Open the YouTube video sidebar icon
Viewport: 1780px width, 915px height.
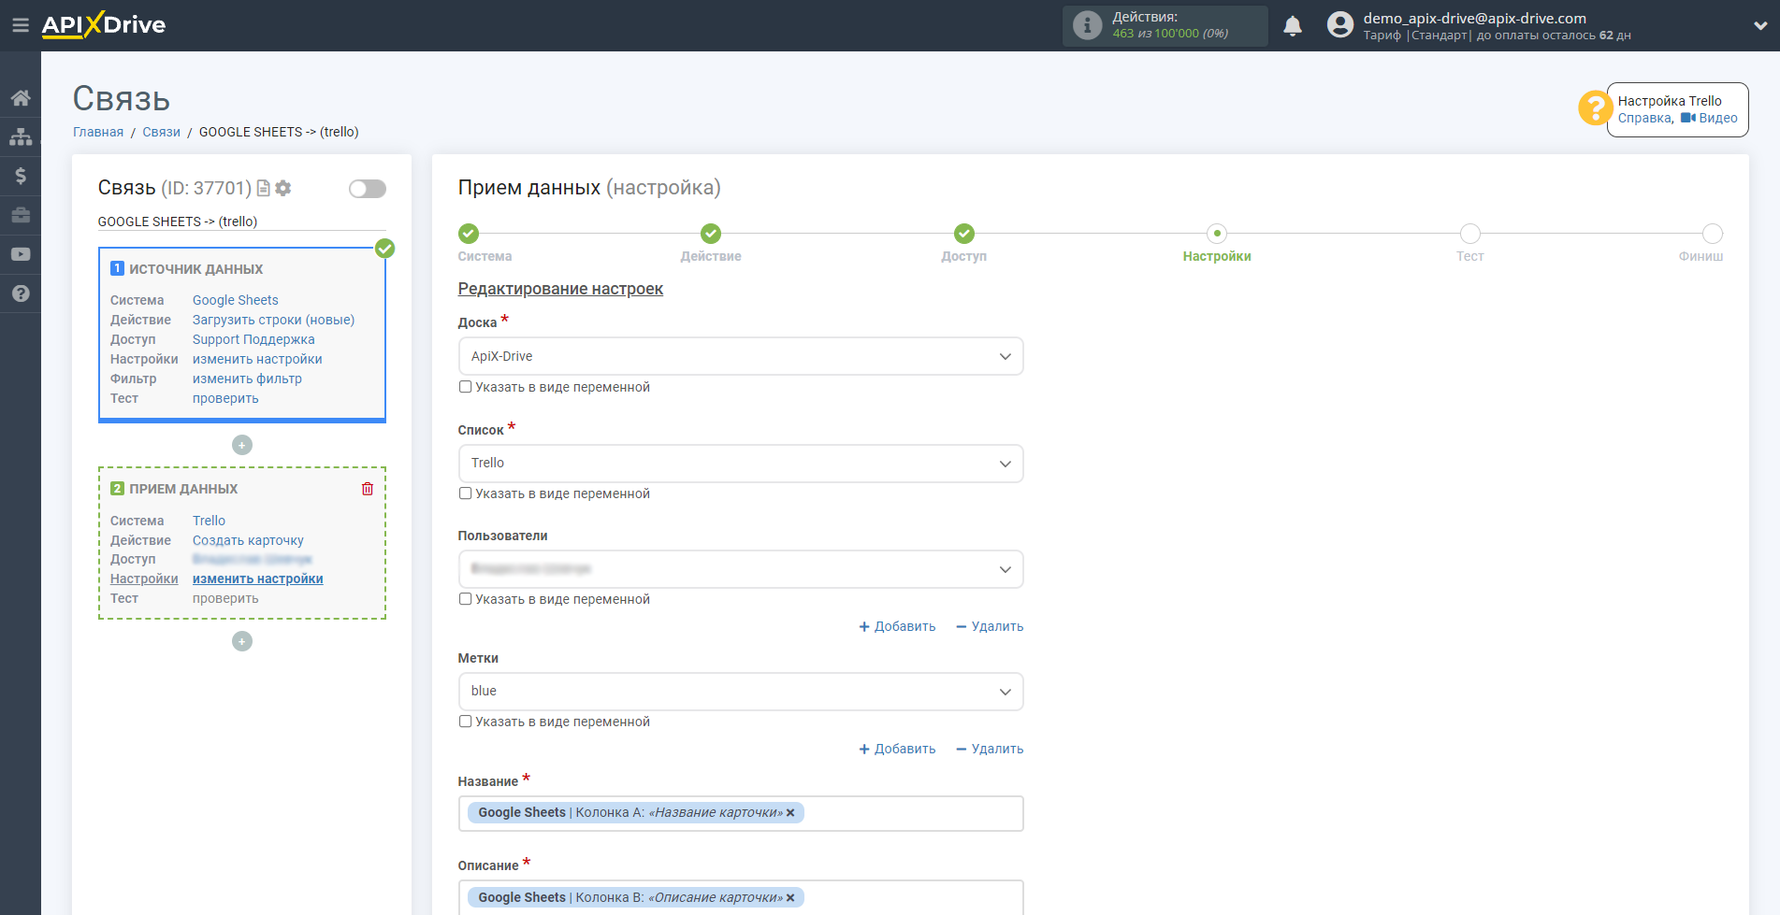tap(21, 254)
